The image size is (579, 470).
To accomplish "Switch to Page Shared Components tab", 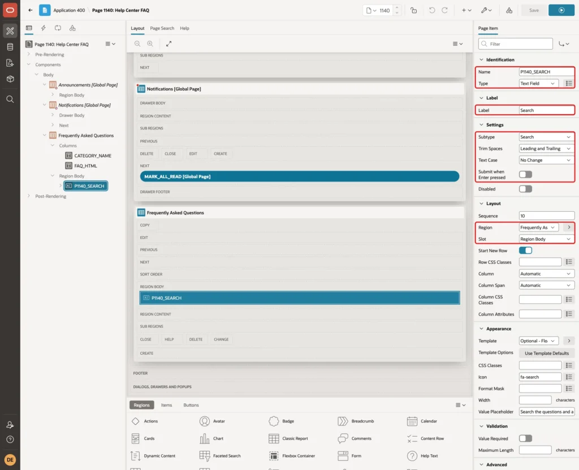I will (72, 28).
